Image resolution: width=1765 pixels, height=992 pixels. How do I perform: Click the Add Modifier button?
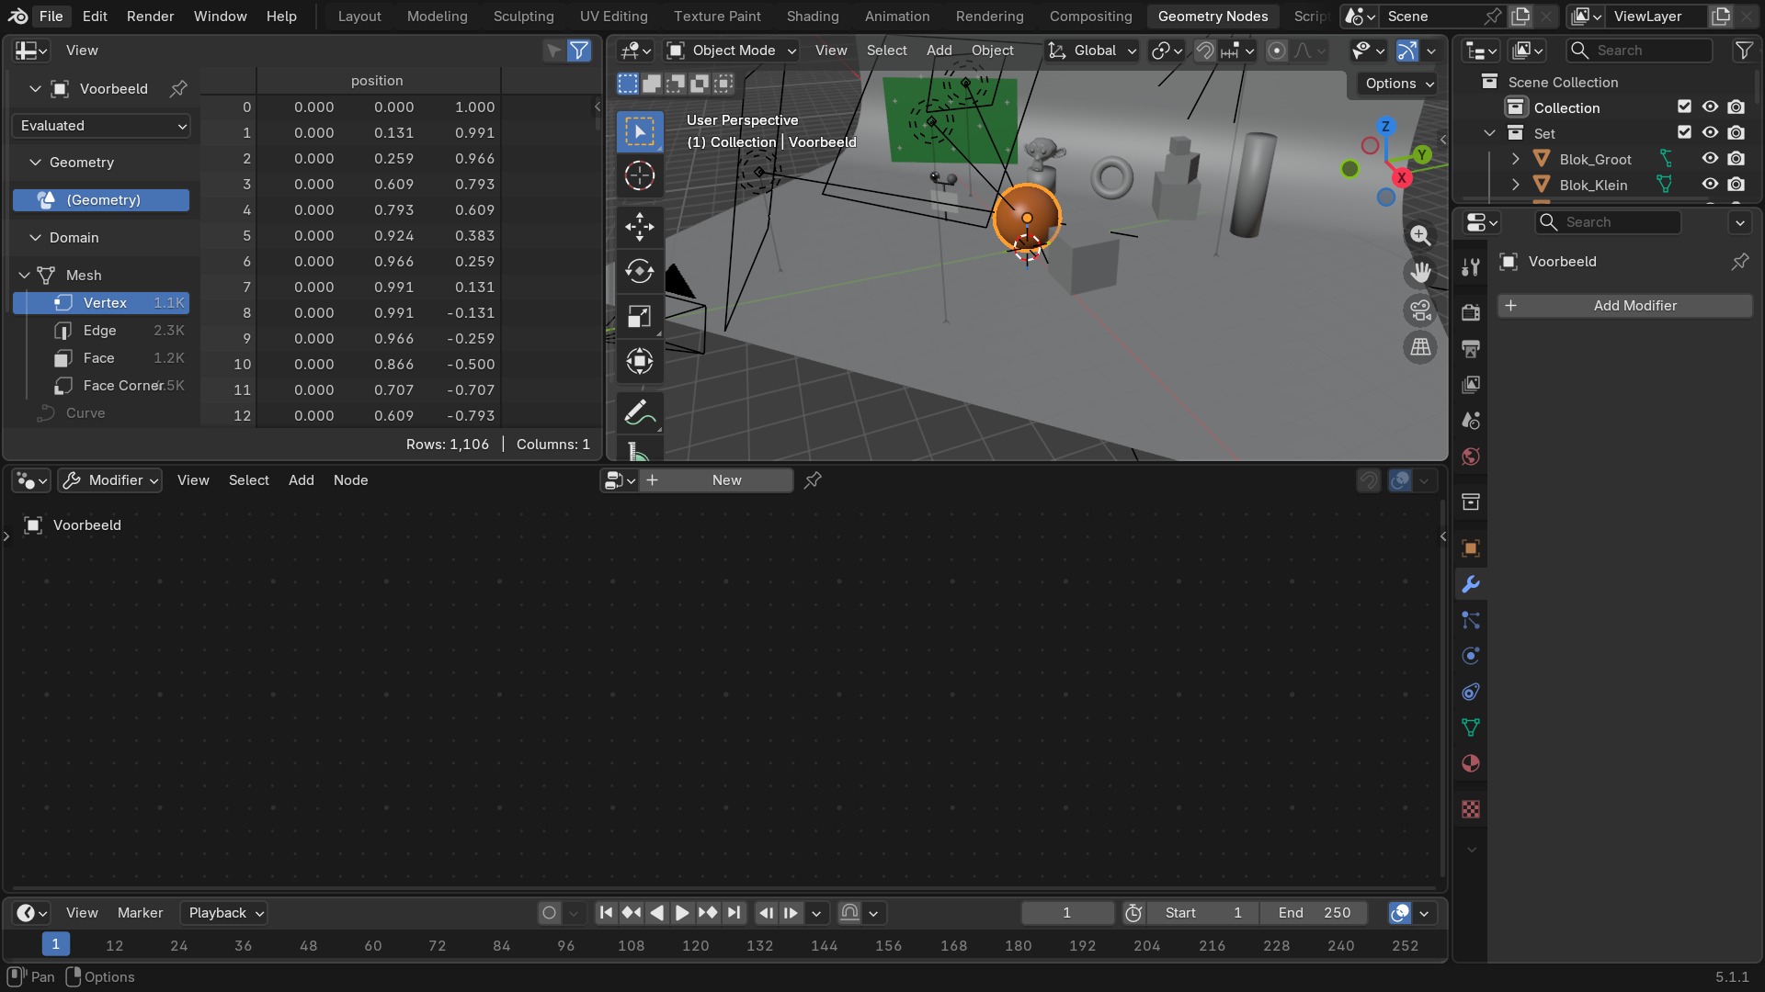tap(1624, 306)
